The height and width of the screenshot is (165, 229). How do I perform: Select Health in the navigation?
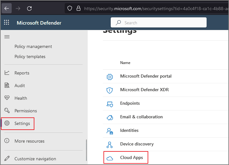pyautogui.click(x=21, y=98)
